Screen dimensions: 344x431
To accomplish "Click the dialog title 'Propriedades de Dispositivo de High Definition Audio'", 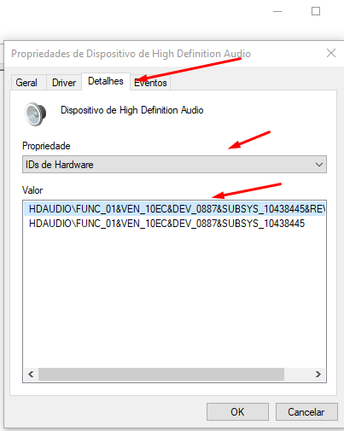I will pos(131,54).
